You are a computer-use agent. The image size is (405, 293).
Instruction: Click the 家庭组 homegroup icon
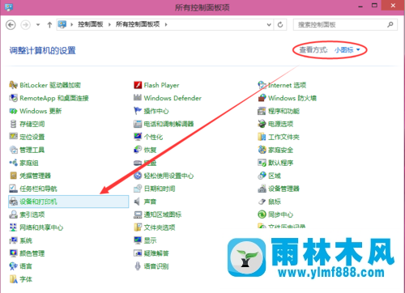[x=13, y=163]
